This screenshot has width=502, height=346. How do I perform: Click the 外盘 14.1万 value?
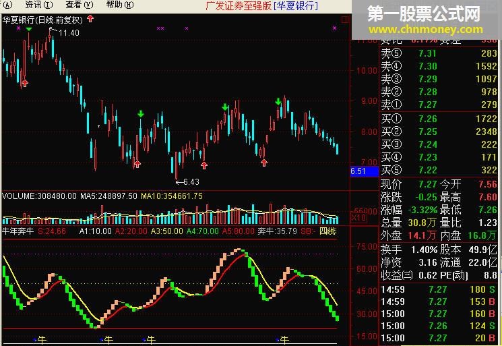422,236
